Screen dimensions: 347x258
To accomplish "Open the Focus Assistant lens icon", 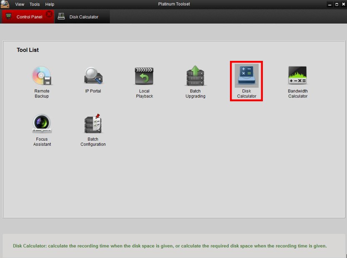I will coord(42,123).
